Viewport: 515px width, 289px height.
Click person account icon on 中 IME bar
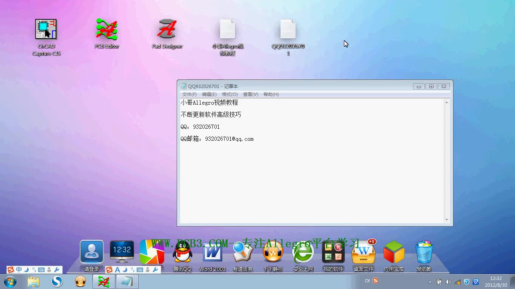[x=49, y=270]
